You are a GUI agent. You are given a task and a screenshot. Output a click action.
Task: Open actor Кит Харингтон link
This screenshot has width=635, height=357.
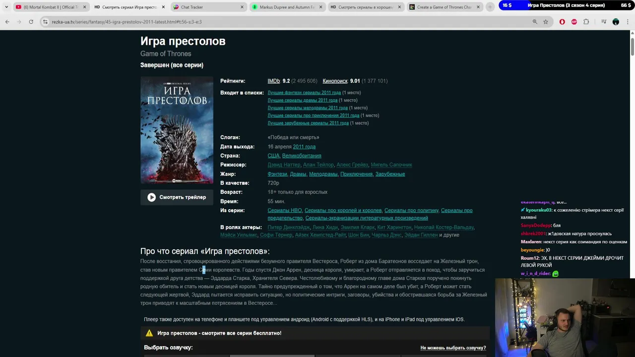click(394, 228)
